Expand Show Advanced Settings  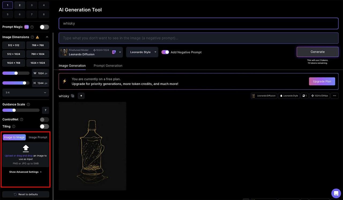tap(26, 172)
